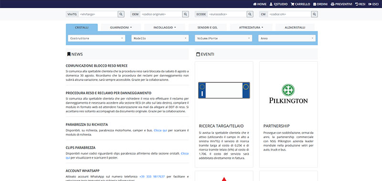Click the NEWS bookmark icon
The width and height of the screenshot is (382, 181).
tap(69, 54)
